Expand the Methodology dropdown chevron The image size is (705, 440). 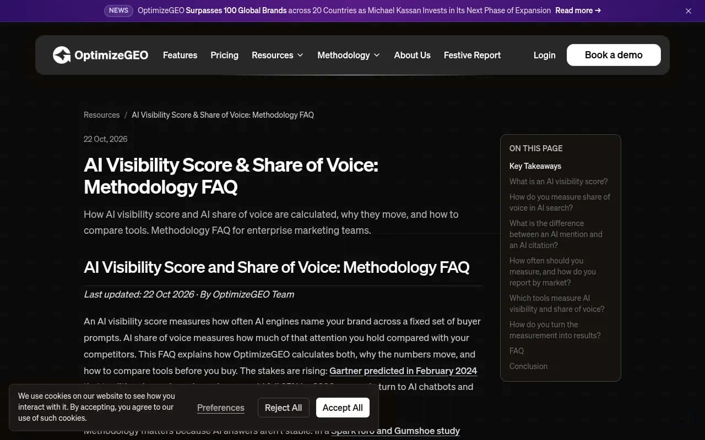pos(377,55)
